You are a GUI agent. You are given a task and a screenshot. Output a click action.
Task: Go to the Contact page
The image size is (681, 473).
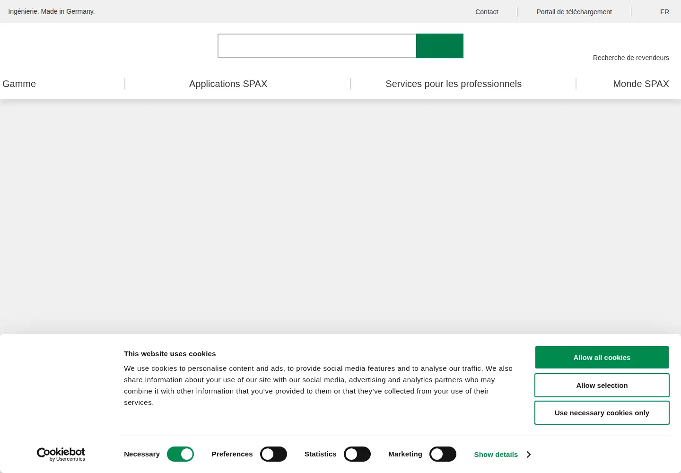pos(487,12)
